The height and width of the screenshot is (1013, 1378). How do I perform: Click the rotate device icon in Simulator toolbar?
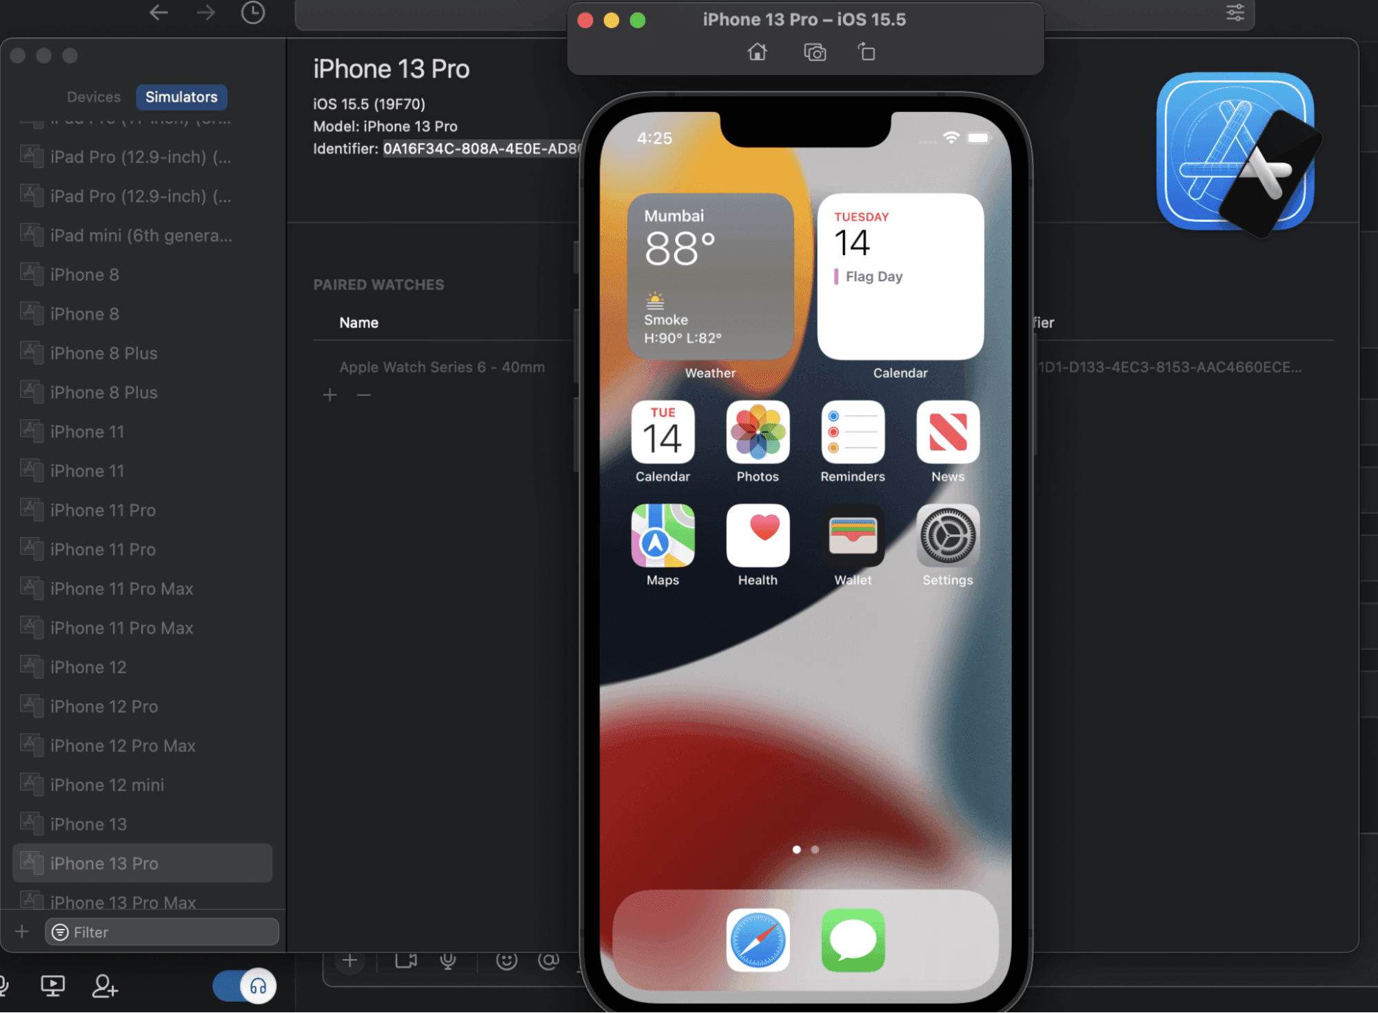[x=867, y=52]
